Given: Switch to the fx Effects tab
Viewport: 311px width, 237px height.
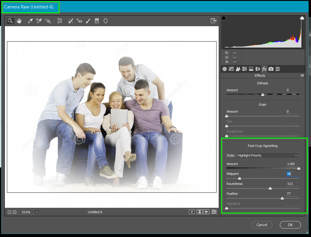Looking at the screenshot, I should 264,69.
